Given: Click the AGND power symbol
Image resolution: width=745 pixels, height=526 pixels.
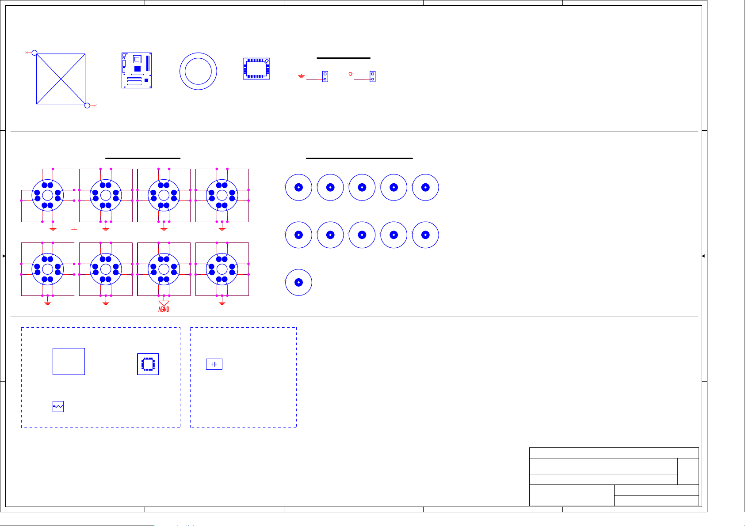Looking at the screenshot, I should click(164, 306).
